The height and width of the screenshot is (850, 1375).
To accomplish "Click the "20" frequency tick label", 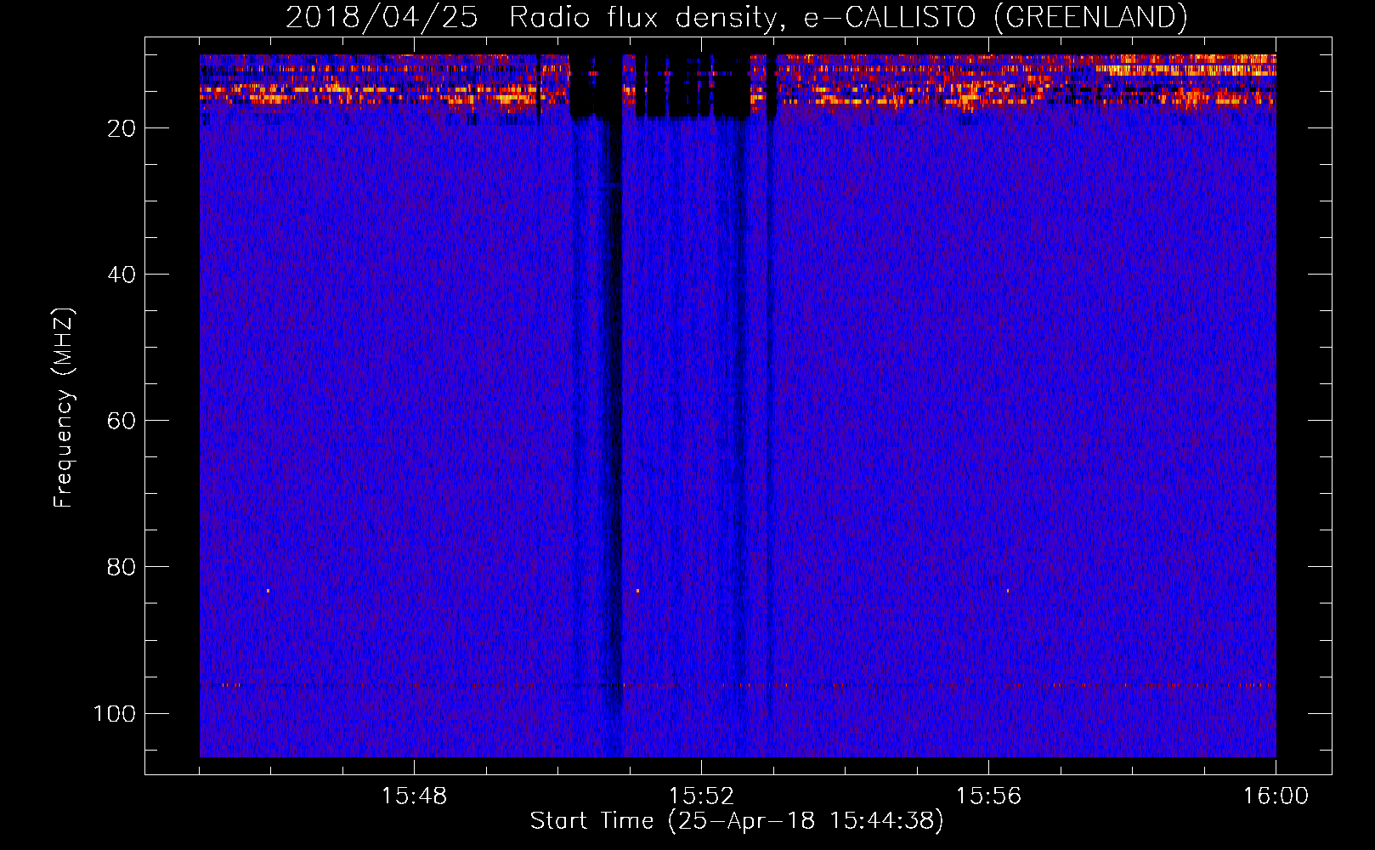I will point(122,128).
